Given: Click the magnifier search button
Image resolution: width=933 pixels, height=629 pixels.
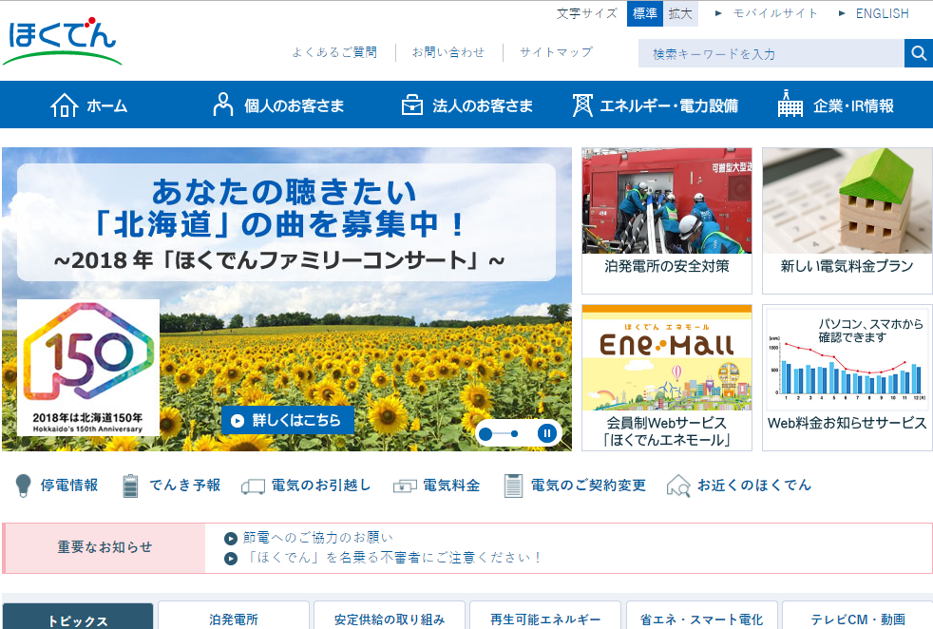Looking at the screenshot, I should [x=918, y=53].
